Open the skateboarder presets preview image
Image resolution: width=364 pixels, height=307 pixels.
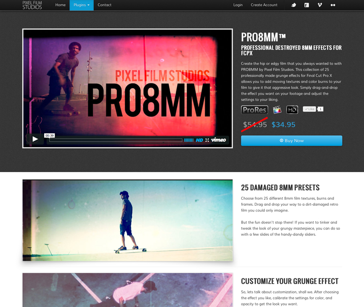[128, 220]
